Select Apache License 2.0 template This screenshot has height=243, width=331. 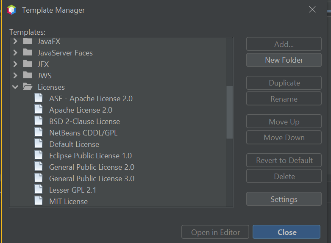click(81, 110)
